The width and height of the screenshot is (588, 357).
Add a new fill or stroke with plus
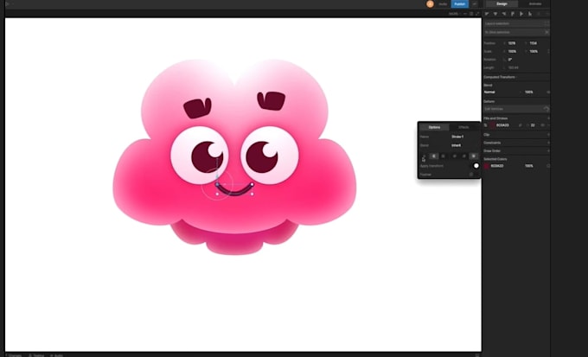(x=548, y=118)
